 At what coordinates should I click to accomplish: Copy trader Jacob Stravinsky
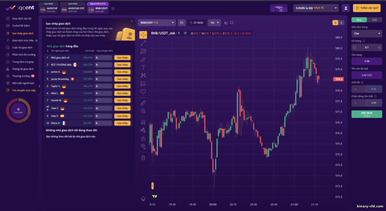(122, 79)
